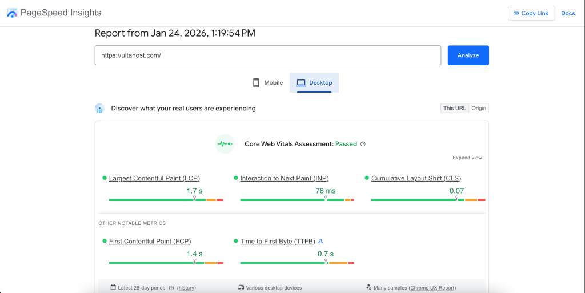Select the Desktop tab

coord(314,83)
